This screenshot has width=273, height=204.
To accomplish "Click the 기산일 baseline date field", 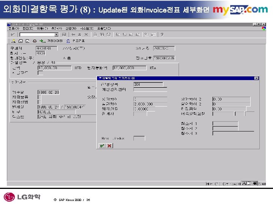I will [x=49, y=92].
